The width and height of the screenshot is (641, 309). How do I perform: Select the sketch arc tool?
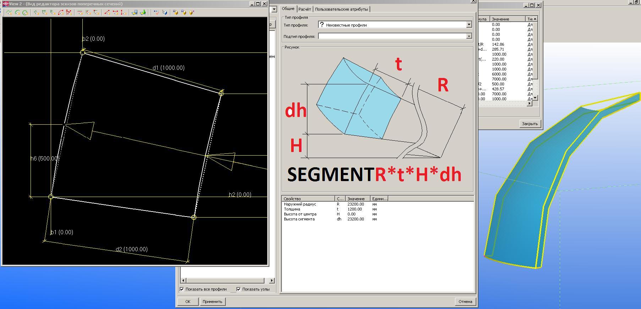(17, 12)
